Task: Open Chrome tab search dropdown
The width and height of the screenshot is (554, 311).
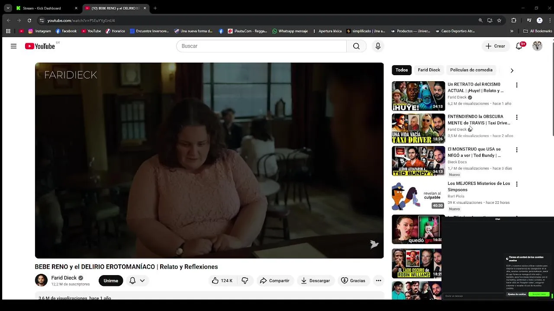Action: pyautogui.click(x=8, y=8)
